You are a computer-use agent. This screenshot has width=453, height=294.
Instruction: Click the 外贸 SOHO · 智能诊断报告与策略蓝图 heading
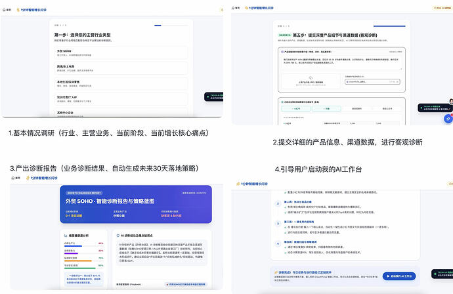[x=110, y=201]
